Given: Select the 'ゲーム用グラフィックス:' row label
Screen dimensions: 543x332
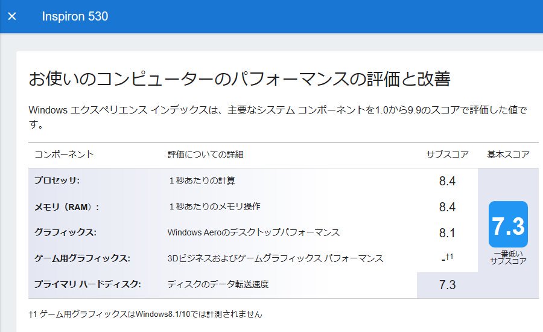Looking at the screenshot, I should [x=83, y=258].
